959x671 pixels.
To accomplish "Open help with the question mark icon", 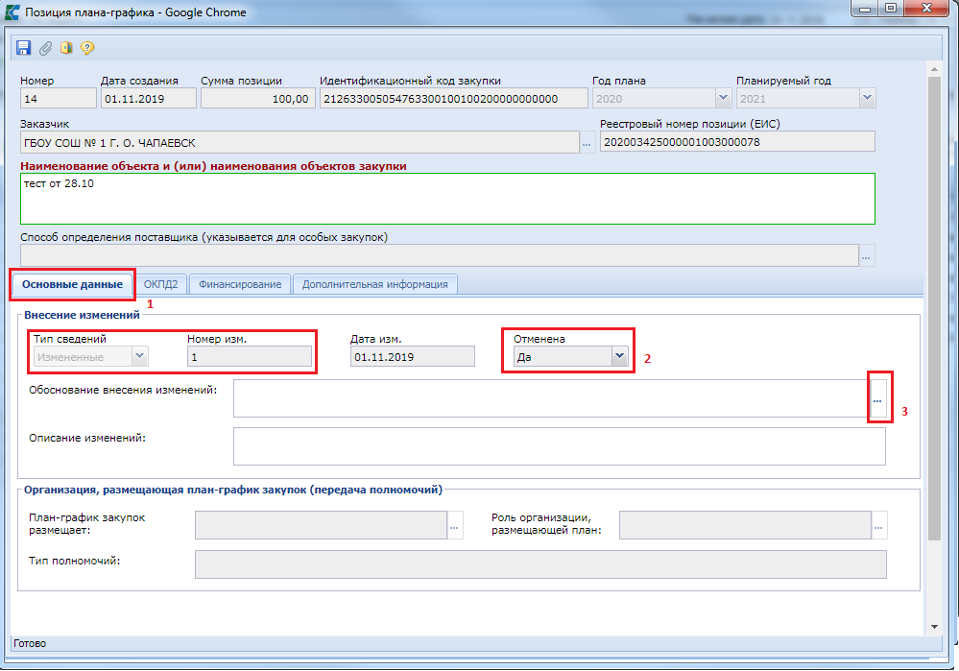I will [87, 48].
